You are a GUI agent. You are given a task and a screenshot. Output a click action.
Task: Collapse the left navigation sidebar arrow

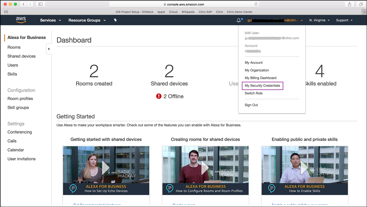pos(49,49)
